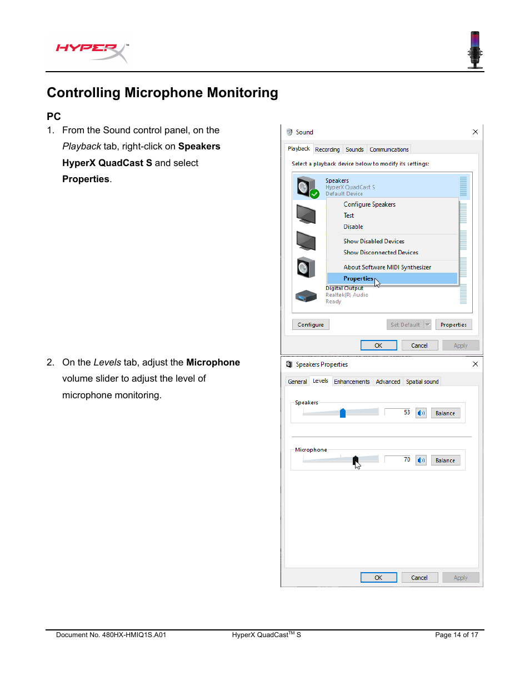The width and height of the screenshot is (530, 686).
Task: Select About Software MIDI Synthesizer
Action: coord(392,267)
